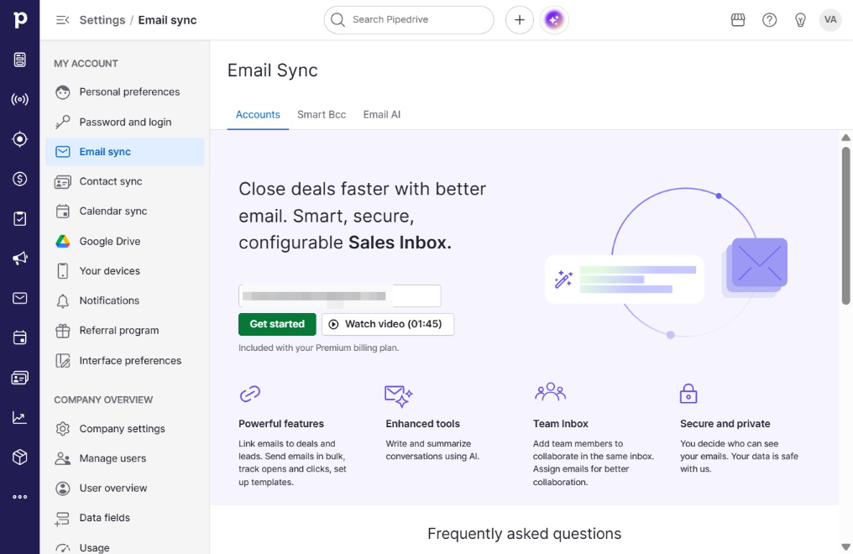This screenshot has height=554, width=853.
Task: Open Deals dollar icon in sidebar
Action: 19,179
